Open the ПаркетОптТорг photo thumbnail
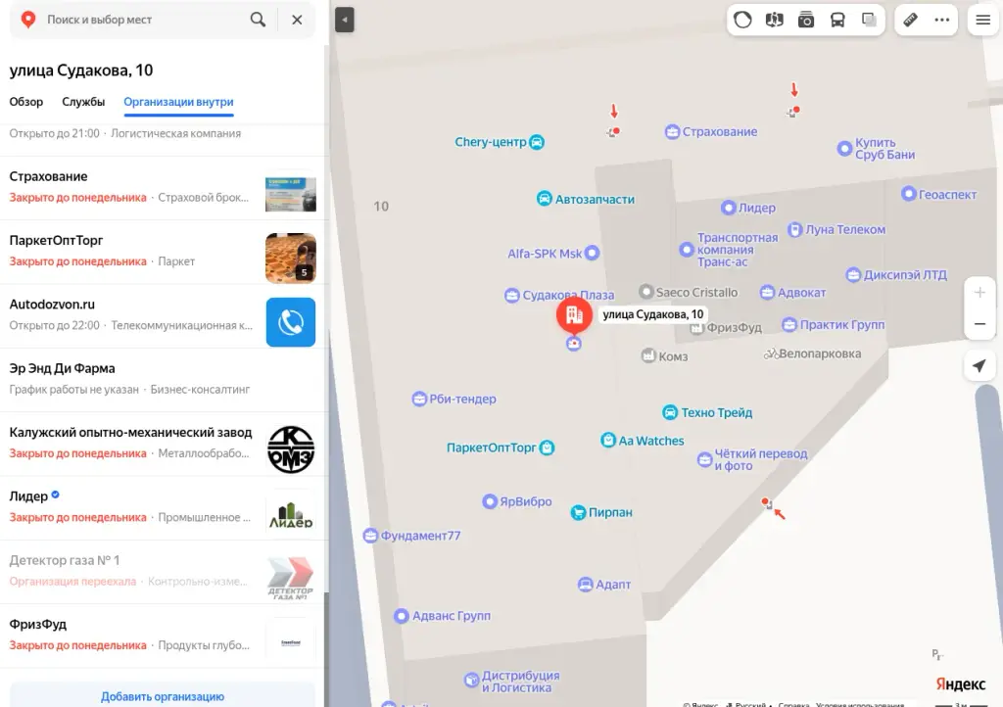Image resolution: width=1003 pixels, height=707 pixels. (x=290, y=259)
